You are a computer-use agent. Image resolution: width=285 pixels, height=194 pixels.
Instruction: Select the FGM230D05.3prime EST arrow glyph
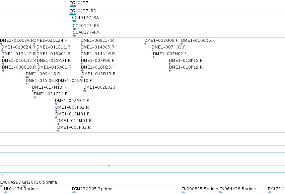(74, 192)
